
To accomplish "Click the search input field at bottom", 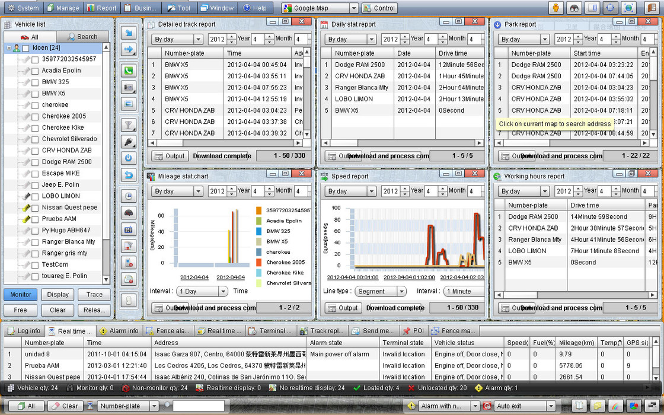I will [x=198, y=406].
